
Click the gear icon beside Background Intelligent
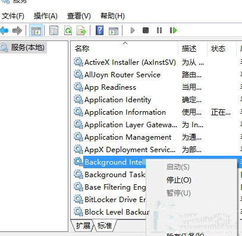78,162
